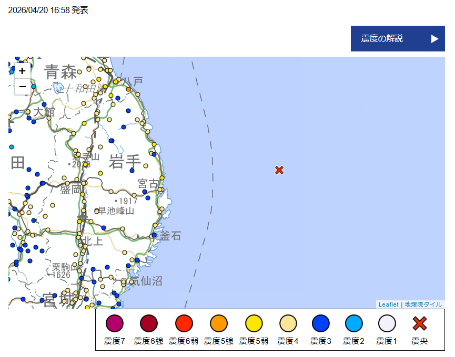Click the arrow icon on 震度の解説 banner
Screen dimensions: 455x357
(434, 38)
